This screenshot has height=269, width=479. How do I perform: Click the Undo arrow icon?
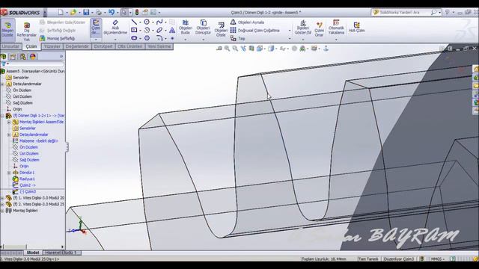click(x=112, y=12)
